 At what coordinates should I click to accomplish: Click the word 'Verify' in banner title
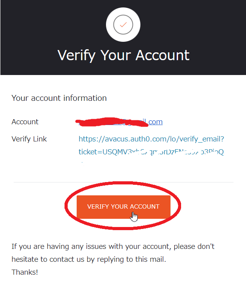[x=76, y=55]
